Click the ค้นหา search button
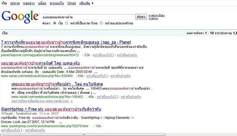 pos(141,17)
